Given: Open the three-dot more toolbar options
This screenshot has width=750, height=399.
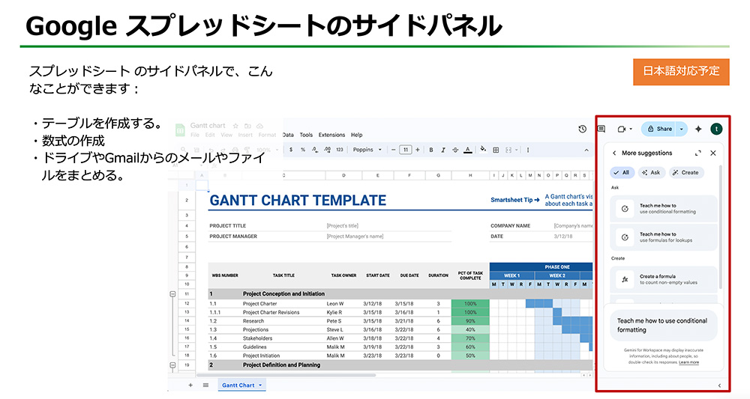Looking at the screenshot, I should [527, 150].
